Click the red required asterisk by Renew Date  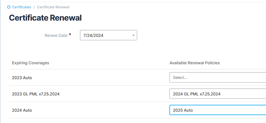point(70,35)
